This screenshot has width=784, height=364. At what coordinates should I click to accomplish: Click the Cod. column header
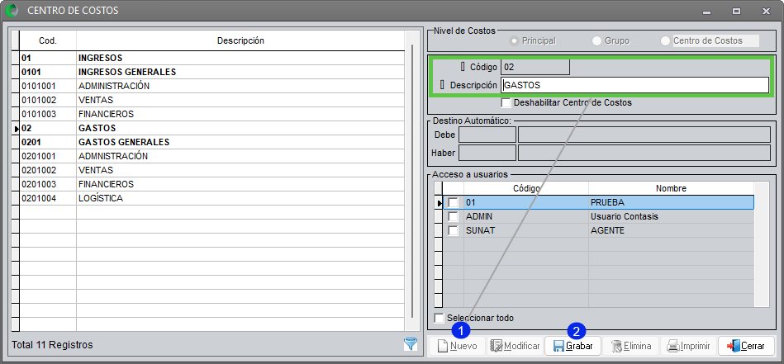(48, 41)
